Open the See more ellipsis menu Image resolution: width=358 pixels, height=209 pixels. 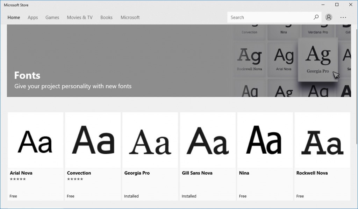343,17
